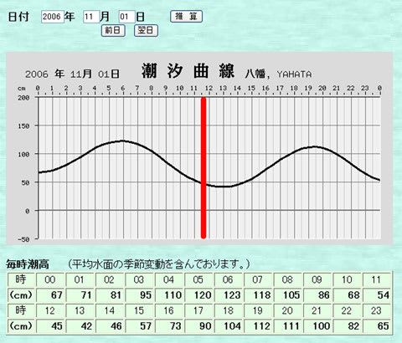Click the table cell with value 46
The width and height of the screenshot is (402, 343).
coord(110,325)
